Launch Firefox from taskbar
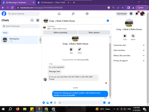The image size is (149, 112). 18,109
